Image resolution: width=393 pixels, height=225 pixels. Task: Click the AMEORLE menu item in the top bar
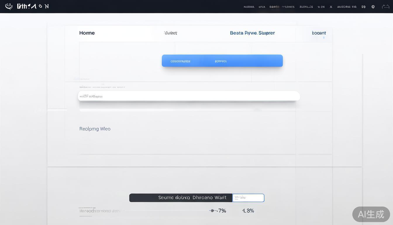pos(347,7)
